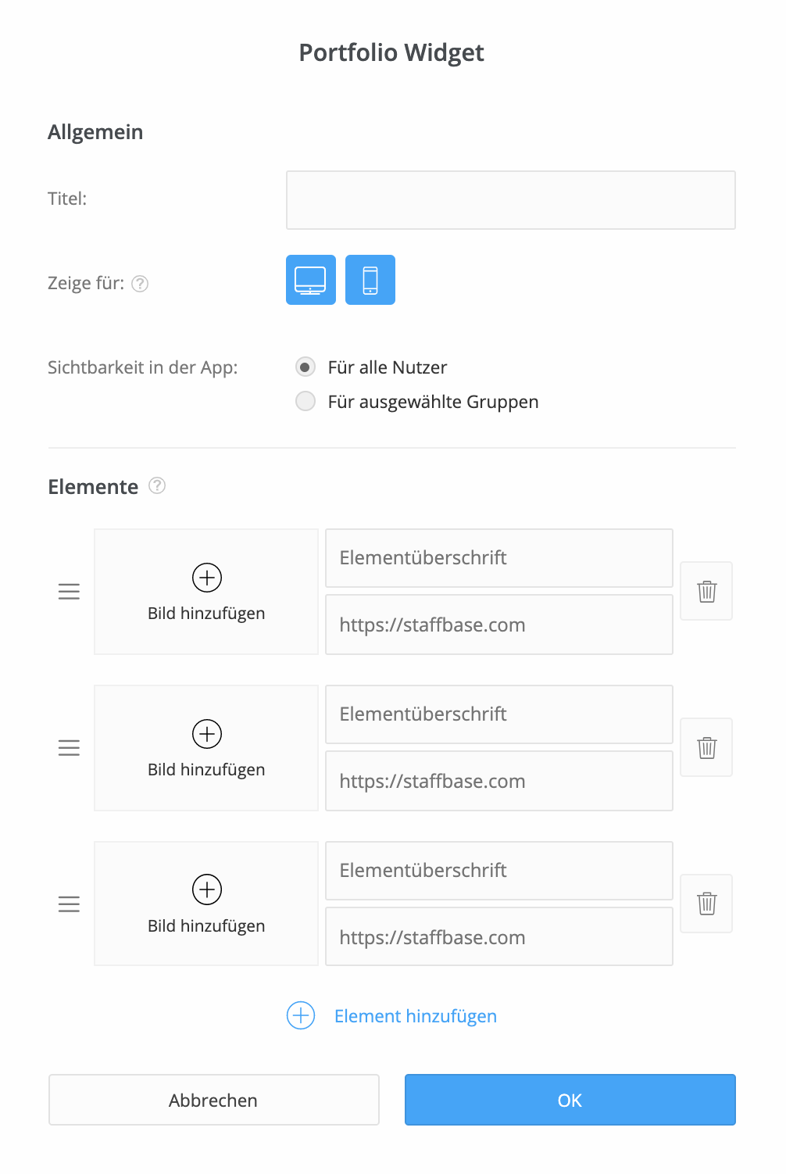This screenshot has width=786, height=1174.
Task: Open the help tooltip next to Zeige für
Action: 143,284
